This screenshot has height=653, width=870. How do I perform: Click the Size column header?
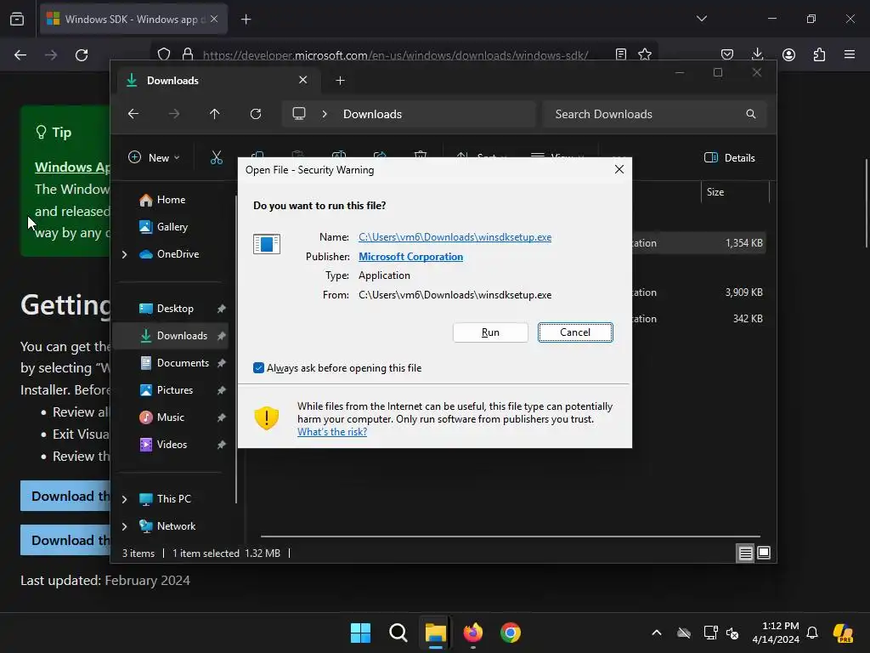click(735, 192)
